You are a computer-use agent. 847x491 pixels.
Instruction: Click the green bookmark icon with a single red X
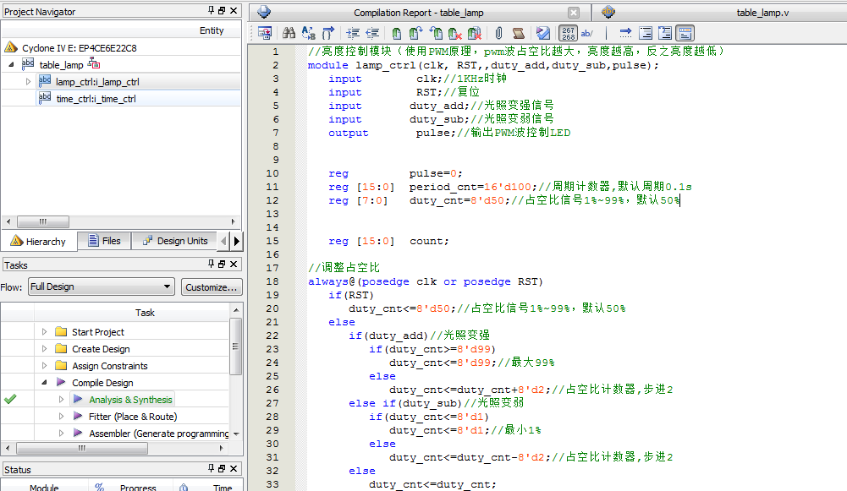[455, 34]
